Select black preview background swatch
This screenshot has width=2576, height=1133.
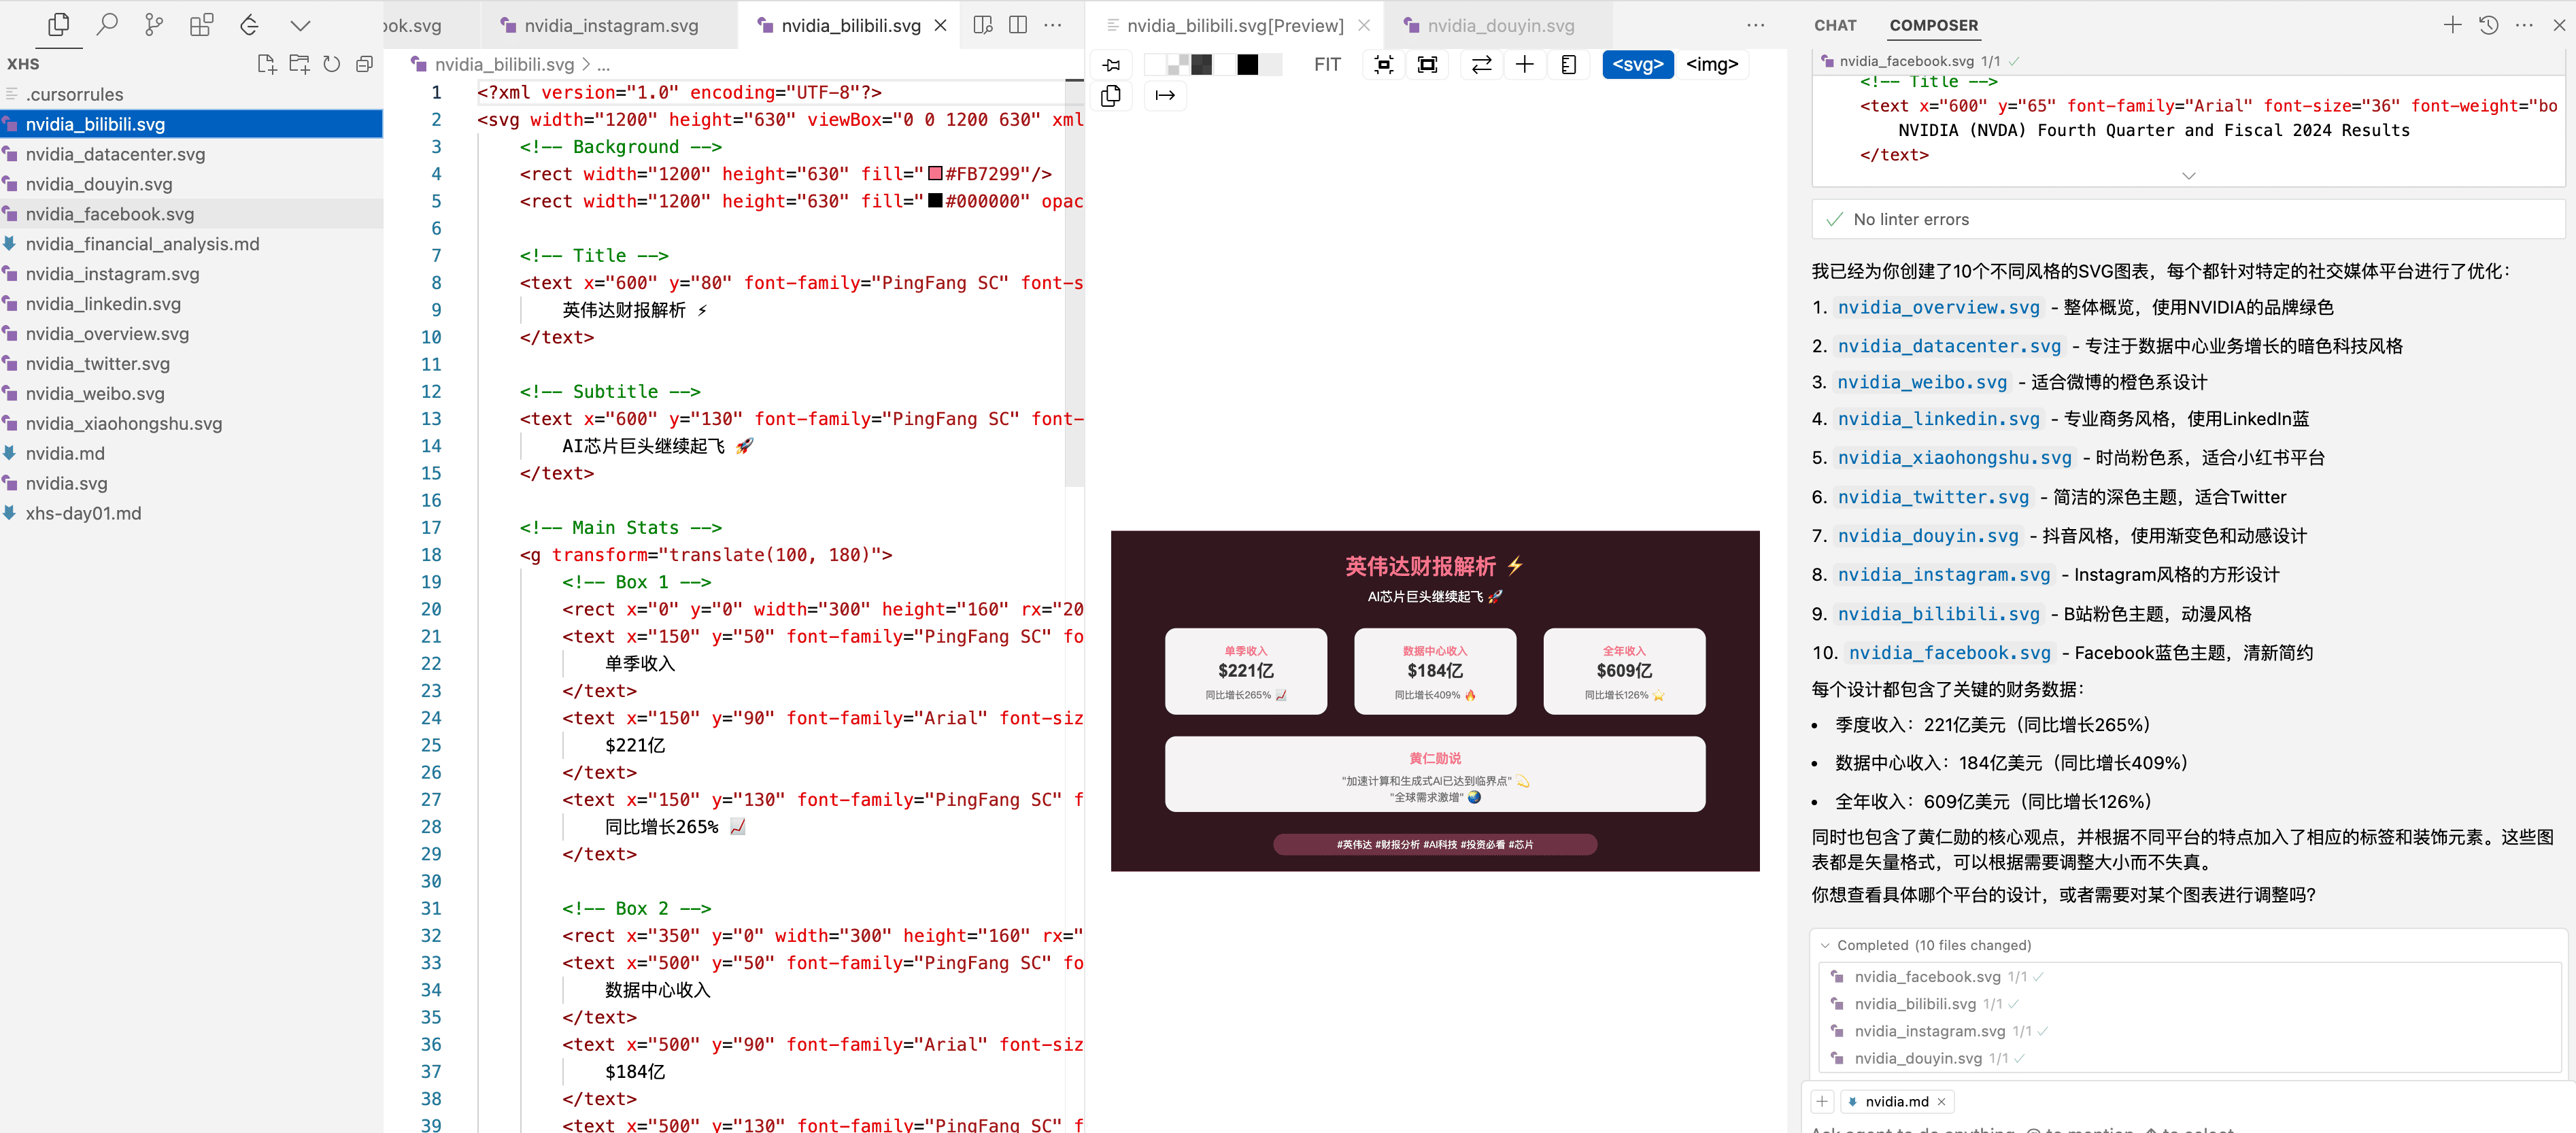click(1247, 65)
